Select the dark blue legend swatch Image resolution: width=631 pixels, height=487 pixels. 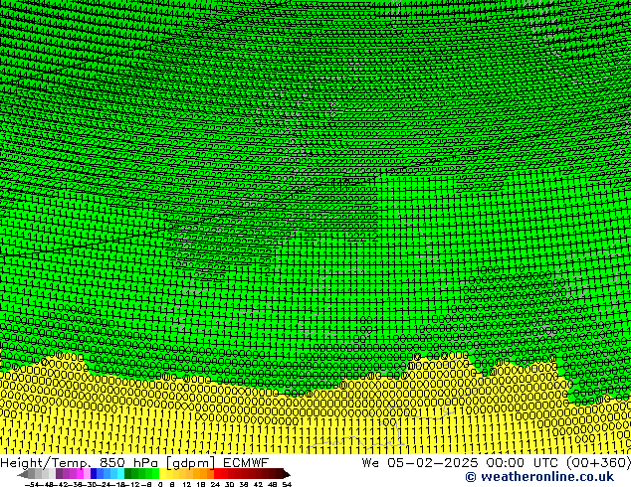[94, 473]
